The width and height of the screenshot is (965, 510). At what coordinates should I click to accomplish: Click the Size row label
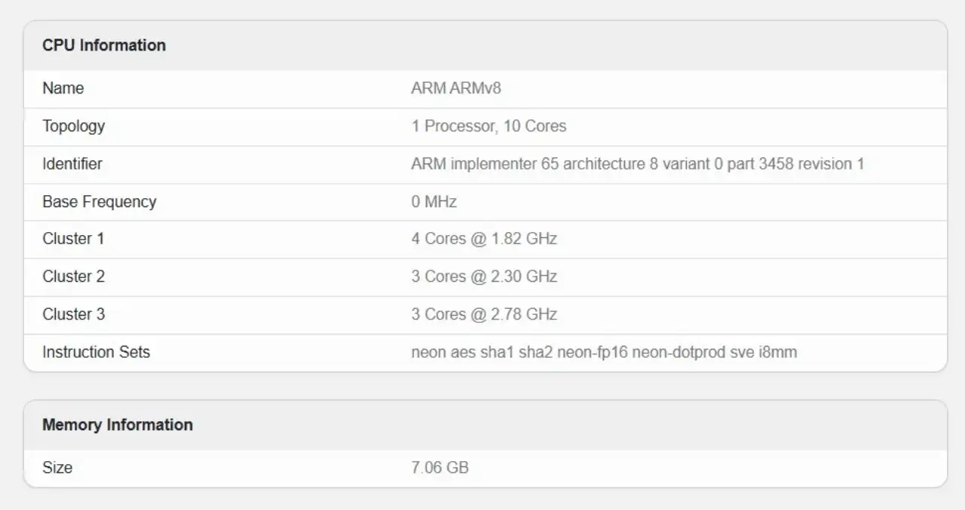point(57,468)
